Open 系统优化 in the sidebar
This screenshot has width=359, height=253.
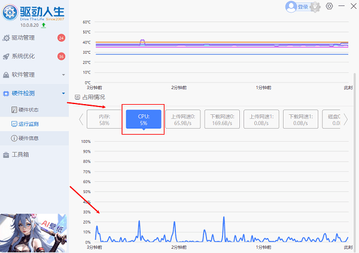point(27,57)
